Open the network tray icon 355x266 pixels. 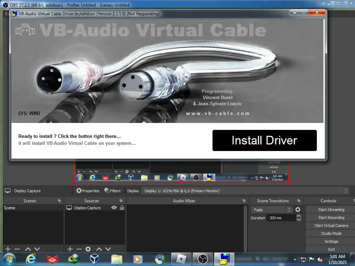point(303,259)
